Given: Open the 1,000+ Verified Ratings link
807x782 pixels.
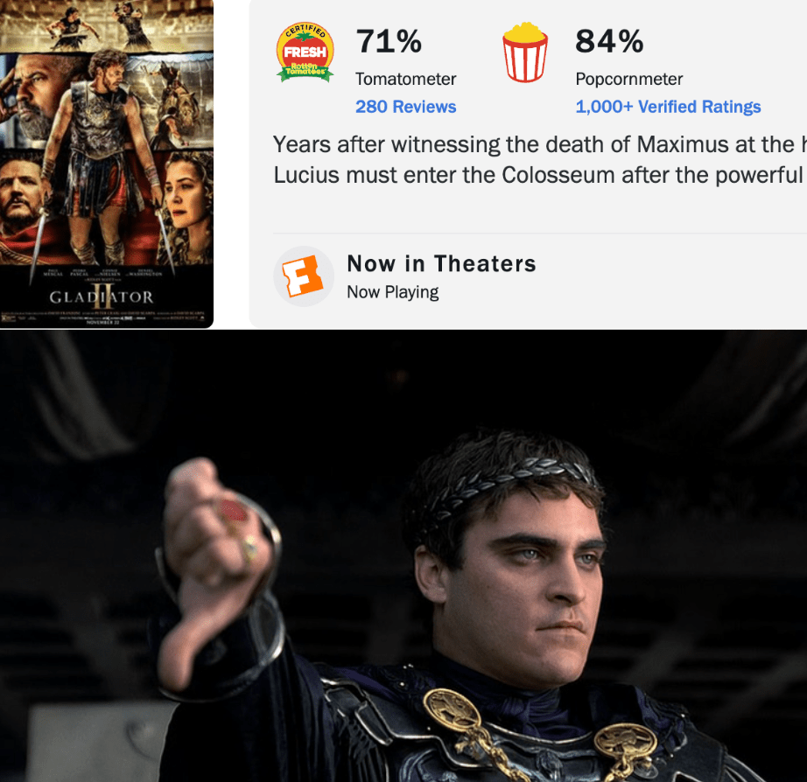Looking at the screenshot, I should (668, 107).
